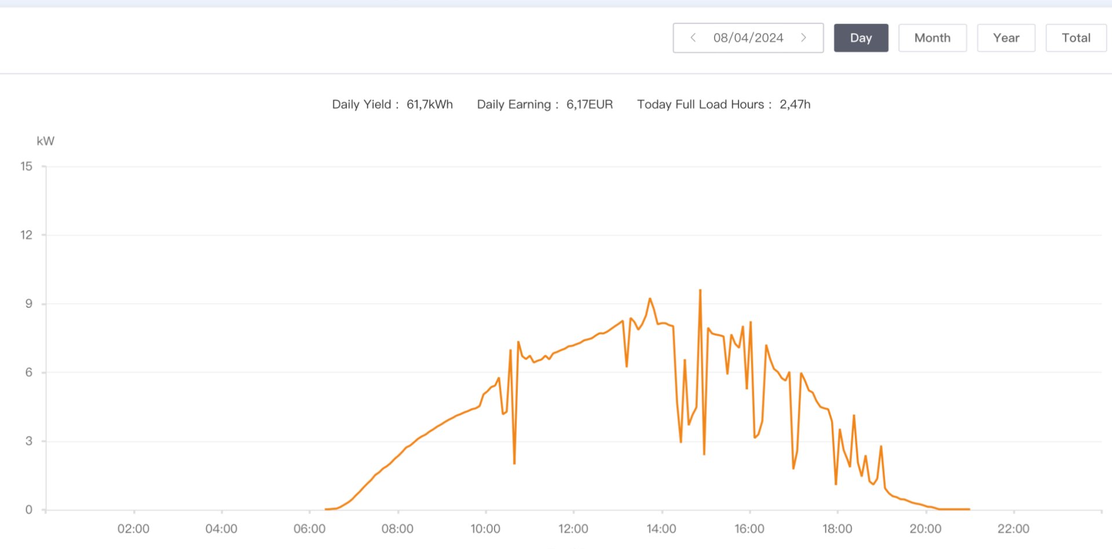1112x549 pixels.
Task: Click the 22:00 time axis label
Action: pyautogui.click(x=1014, y=529)
